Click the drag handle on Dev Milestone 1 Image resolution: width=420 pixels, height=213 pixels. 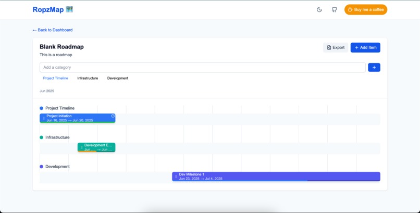point(176,177)
